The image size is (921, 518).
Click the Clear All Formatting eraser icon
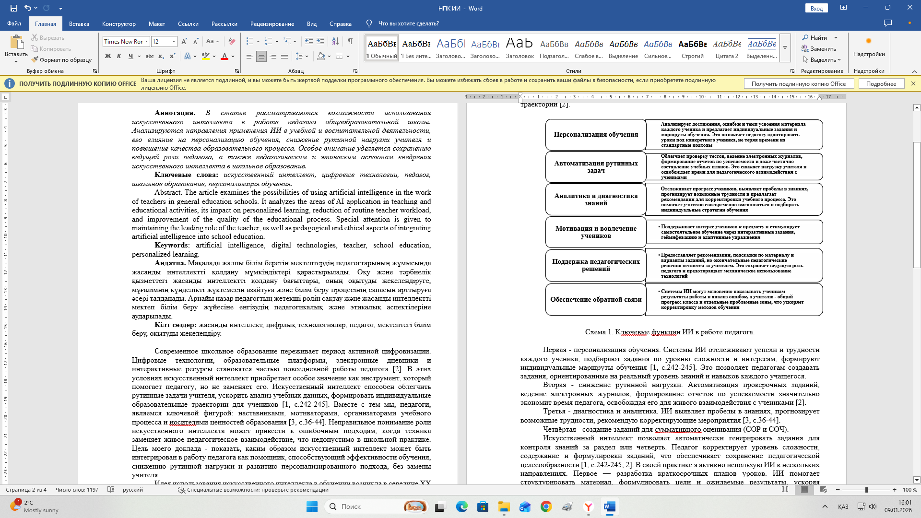[232, 41]
